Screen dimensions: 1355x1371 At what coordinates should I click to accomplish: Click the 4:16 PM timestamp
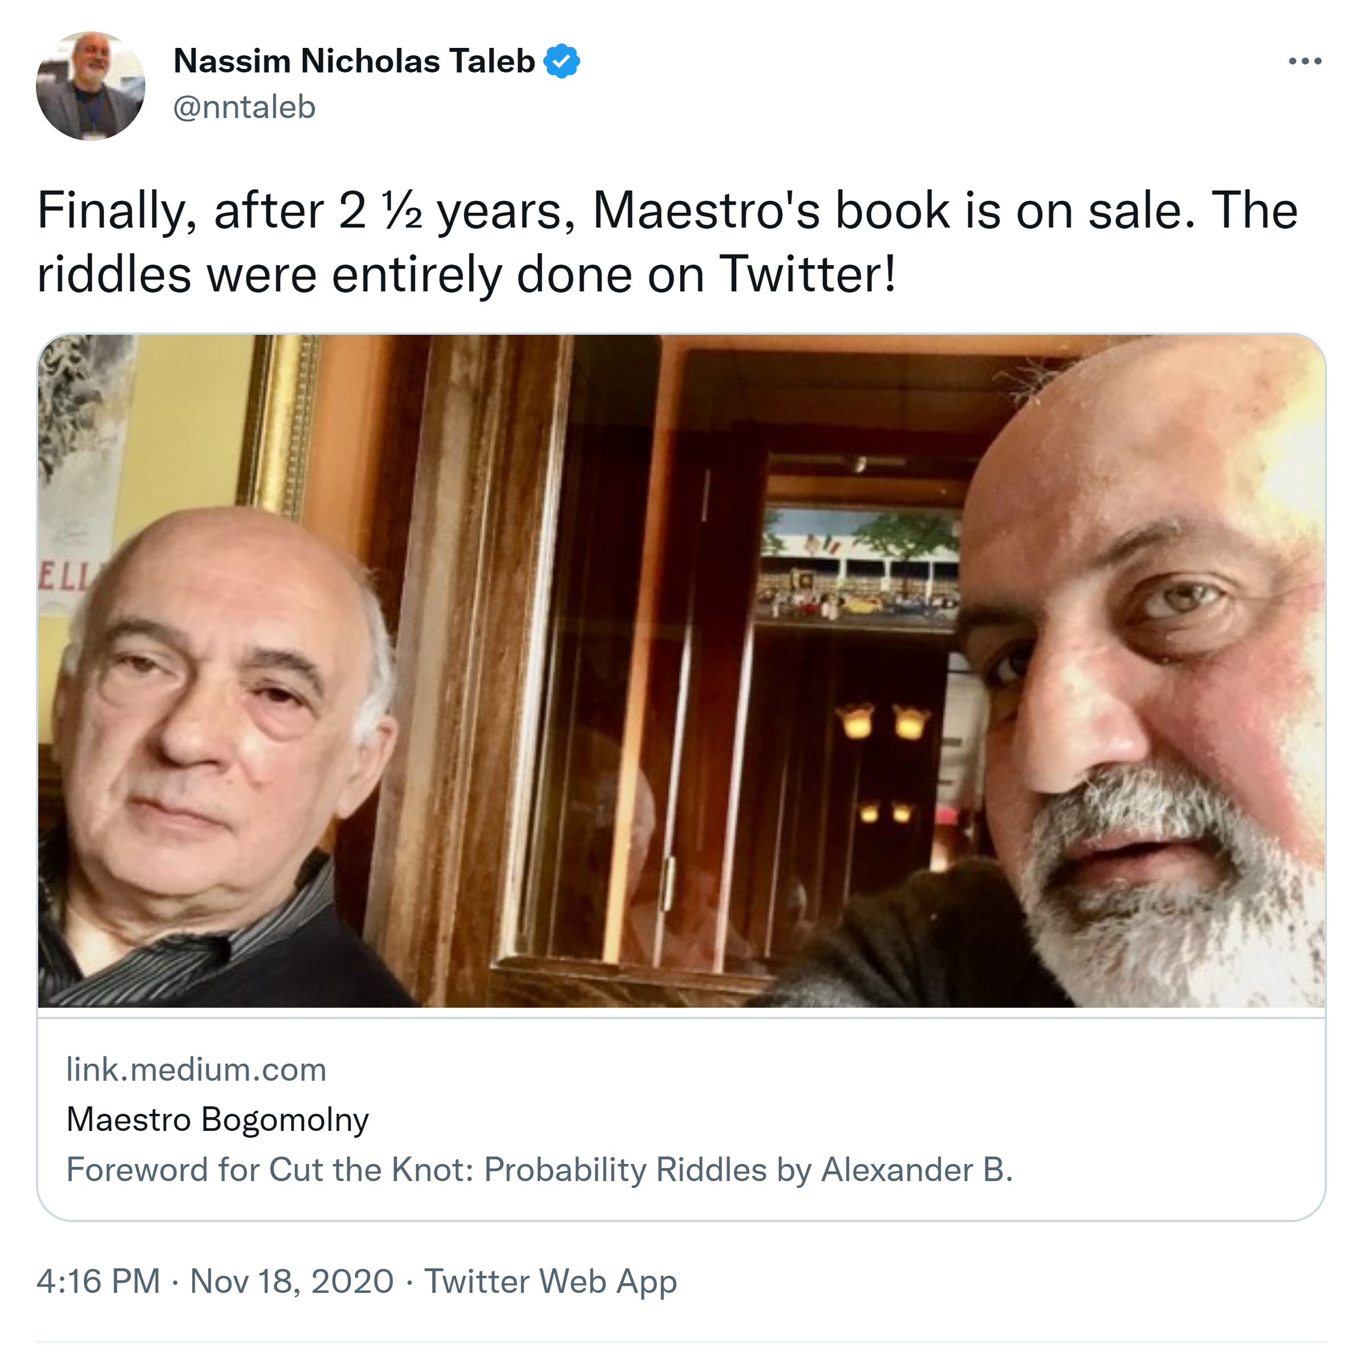(98, 1281)
